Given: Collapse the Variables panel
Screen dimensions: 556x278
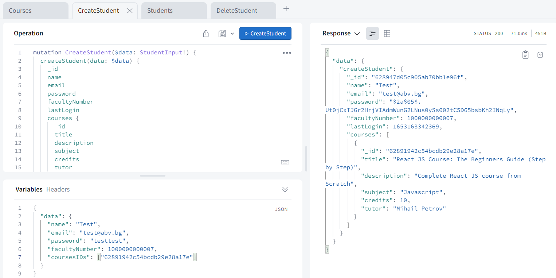Looking at the screenshot, I should (285, 189).
